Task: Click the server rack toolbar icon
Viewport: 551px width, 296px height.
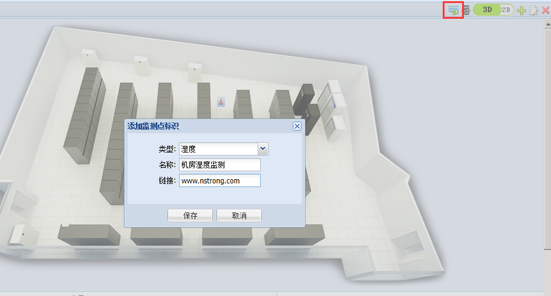Action: pyautogui.click(x=466, y=10)
